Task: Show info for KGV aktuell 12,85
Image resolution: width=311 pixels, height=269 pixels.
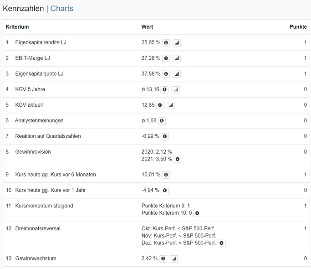Action: (160, 105)
